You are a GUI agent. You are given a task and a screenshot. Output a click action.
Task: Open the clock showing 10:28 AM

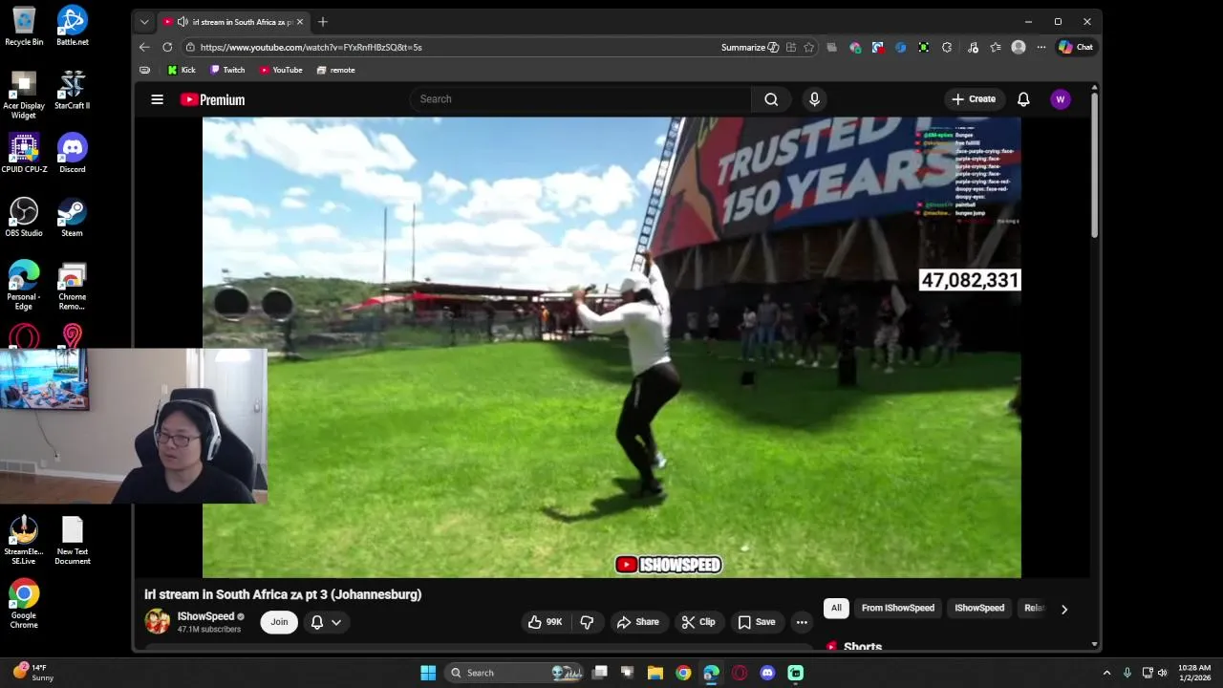click(x=1194, y=673)
